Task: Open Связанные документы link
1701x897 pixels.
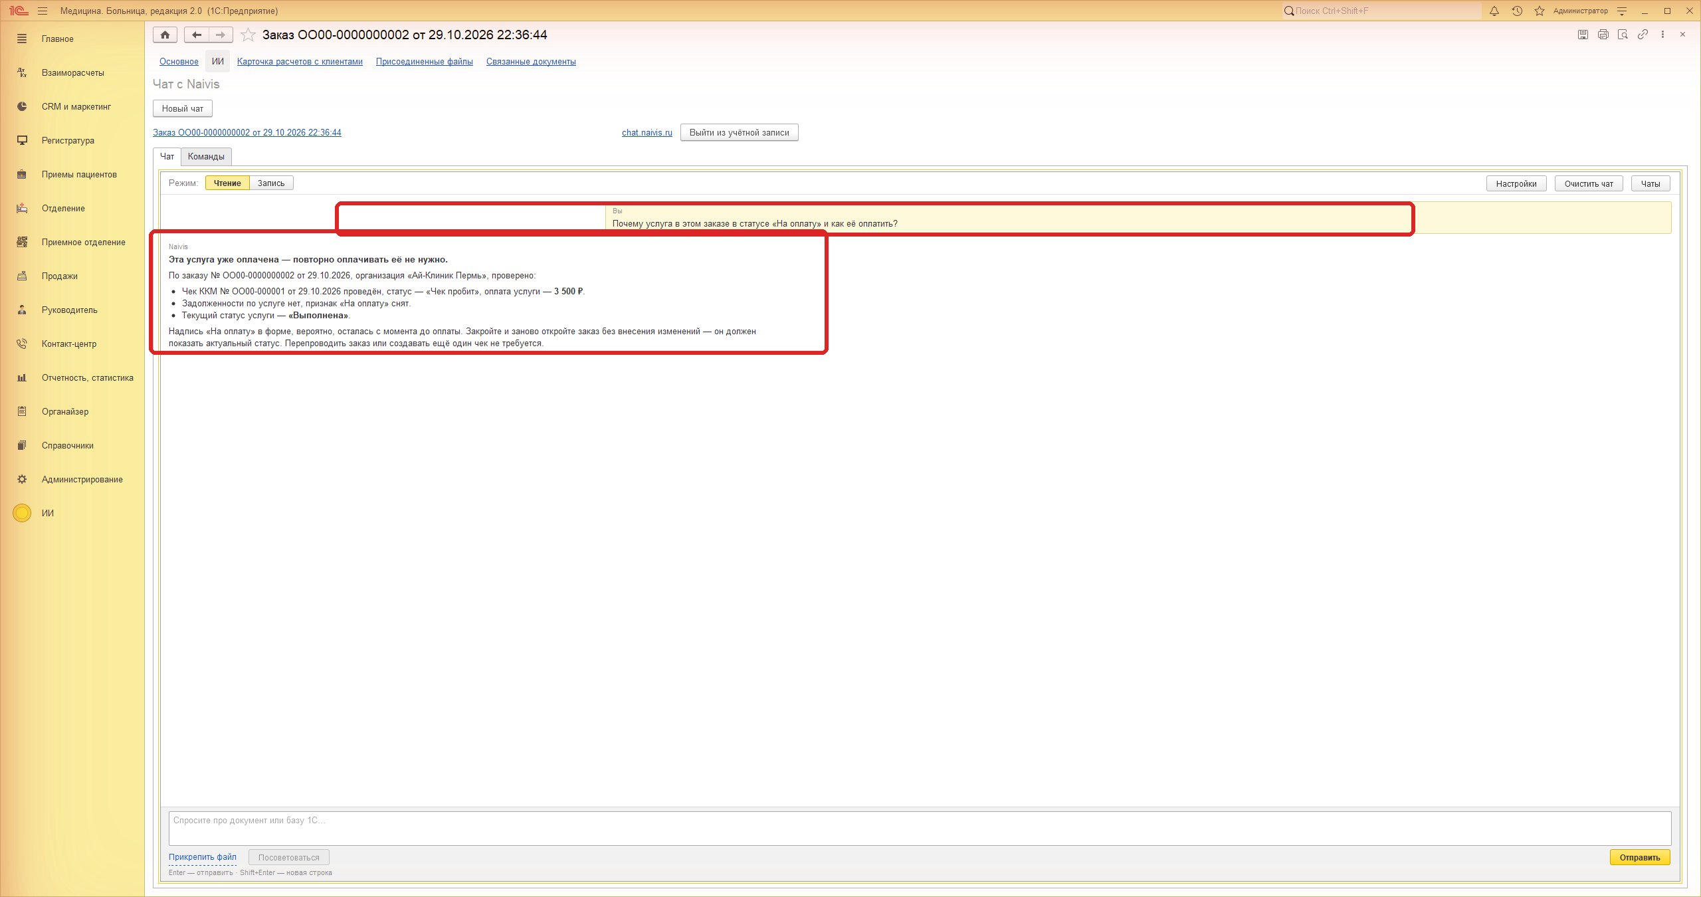Action: point(531,62)
